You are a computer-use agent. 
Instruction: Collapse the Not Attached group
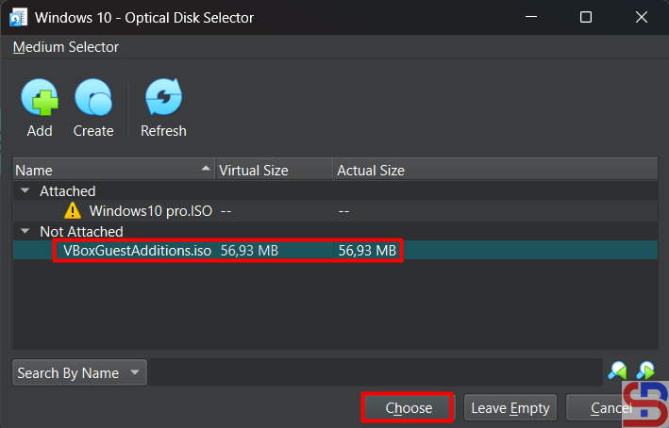(25, 231)
